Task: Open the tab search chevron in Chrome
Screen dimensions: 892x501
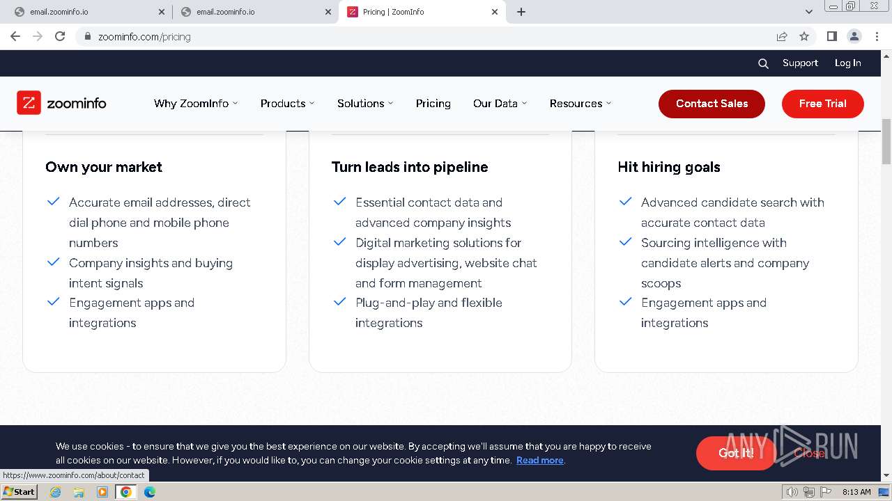Action: tap(808, 12)
